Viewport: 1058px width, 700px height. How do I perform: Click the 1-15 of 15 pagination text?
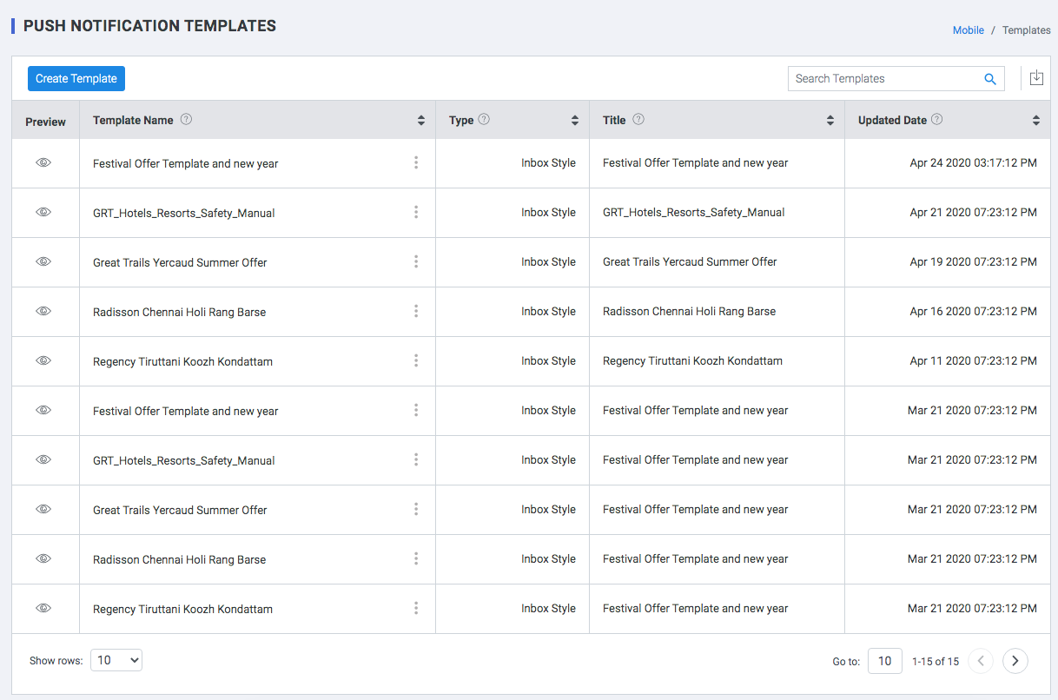[x=936, y=662]
